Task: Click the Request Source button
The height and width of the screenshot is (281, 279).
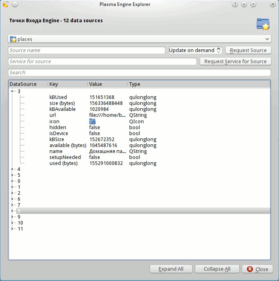Action: [248, 50]
